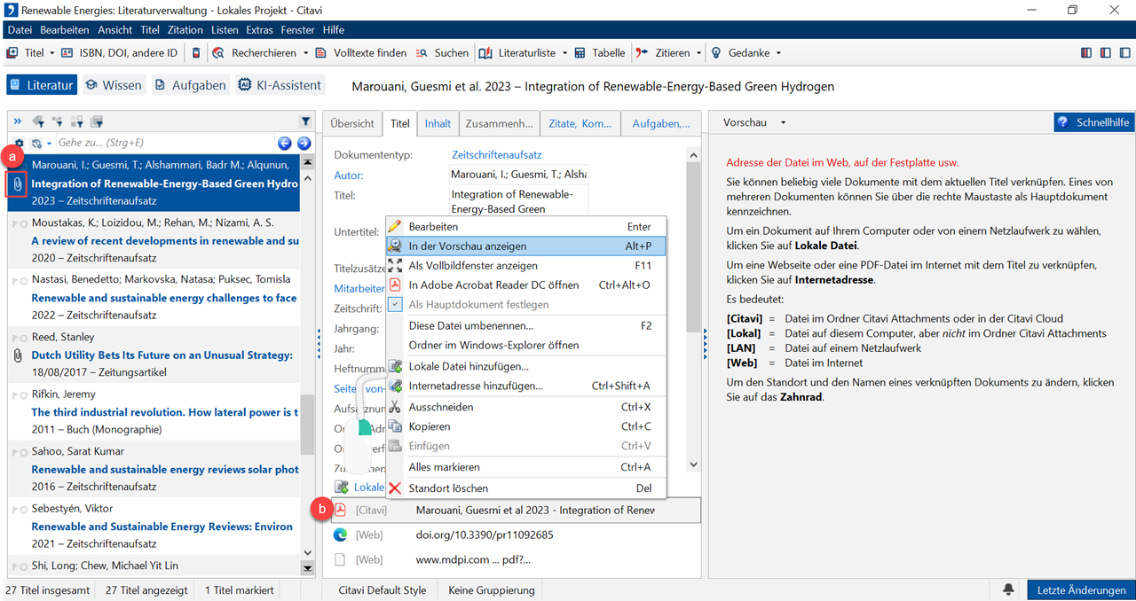Viewport: 1136px width, 601px height.
Task: Choose 'In der Vorschau anzeigen' from the context menu
Action: (x=468, y=246)
